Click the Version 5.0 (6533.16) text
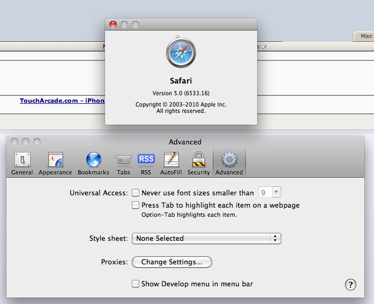Image resolution: width=374 pixels, height=304 pixels. (181, 93)
